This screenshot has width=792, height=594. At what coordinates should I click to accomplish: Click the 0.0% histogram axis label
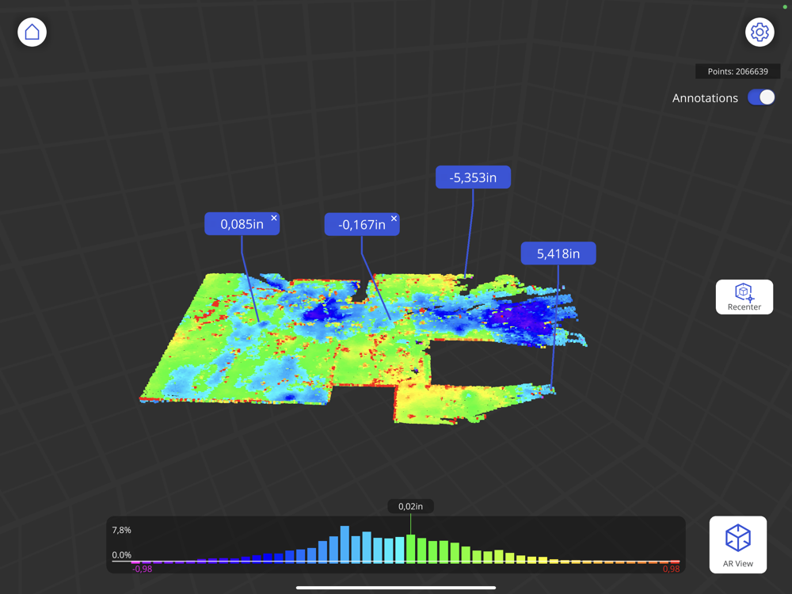(x=121, y=554)
